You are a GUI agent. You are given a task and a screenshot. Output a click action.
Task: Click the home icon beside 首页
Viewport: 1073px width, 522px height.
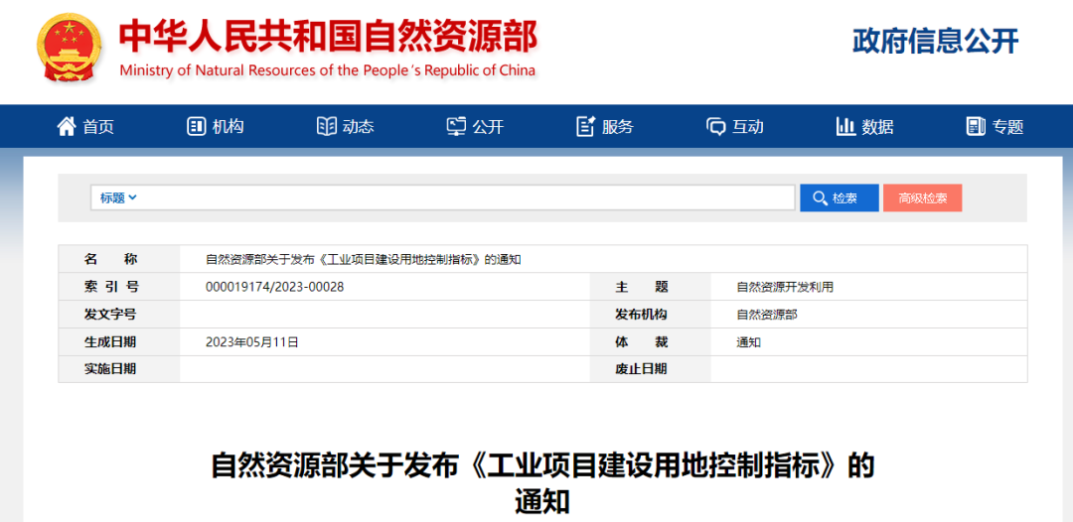coord(67,126)
